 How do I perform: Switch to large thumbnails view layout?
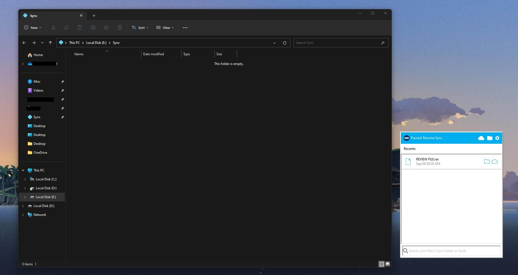(x=388, y=264)
